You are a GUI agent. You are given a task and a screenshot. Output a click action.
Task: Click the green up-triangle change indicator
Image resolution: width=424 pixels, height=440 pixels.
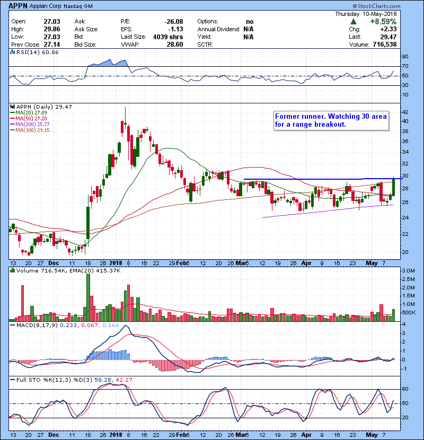[354, 21]
